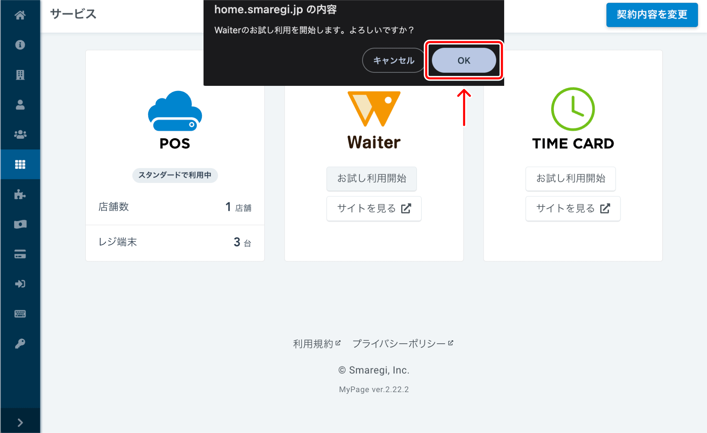Select the banknote payment sidebar icon
707x433 pixels.
(20, 224)
